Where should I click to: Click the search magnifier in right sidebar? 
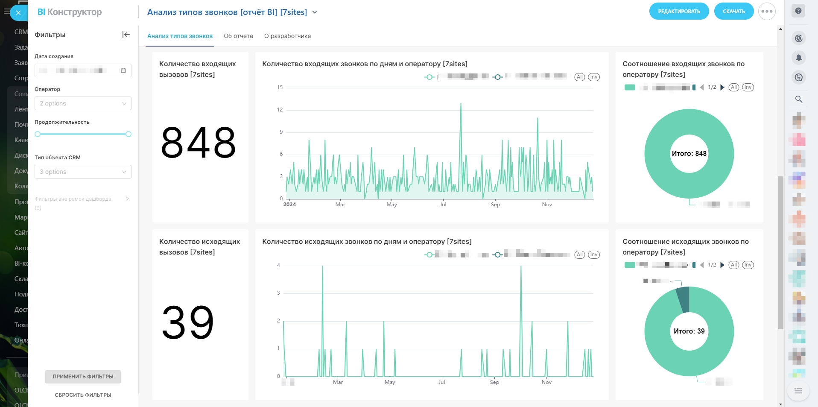pyautogui.click(x=798, y=99)
